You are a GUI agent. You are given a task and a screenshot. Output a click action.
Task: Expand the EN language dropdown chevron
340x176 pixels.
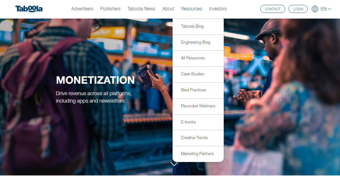pyautogui.click(x=329, y=9)
